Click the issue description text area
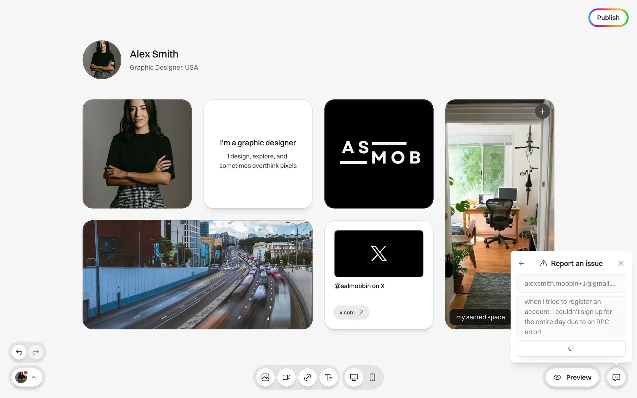Image resolution: width=637 pixels, height=398 pixels. tap(571, 316)
